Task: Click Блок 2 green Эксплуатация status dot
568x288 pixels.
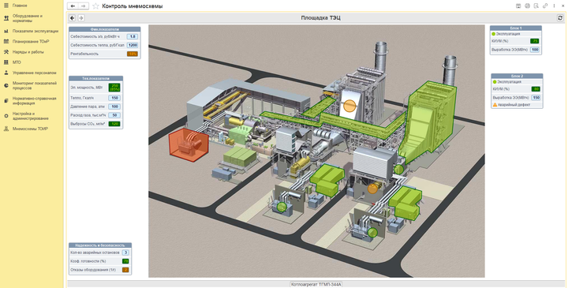Action: tap(495, 82)
